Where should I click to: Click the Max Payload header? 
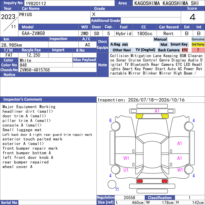[85, 60]
